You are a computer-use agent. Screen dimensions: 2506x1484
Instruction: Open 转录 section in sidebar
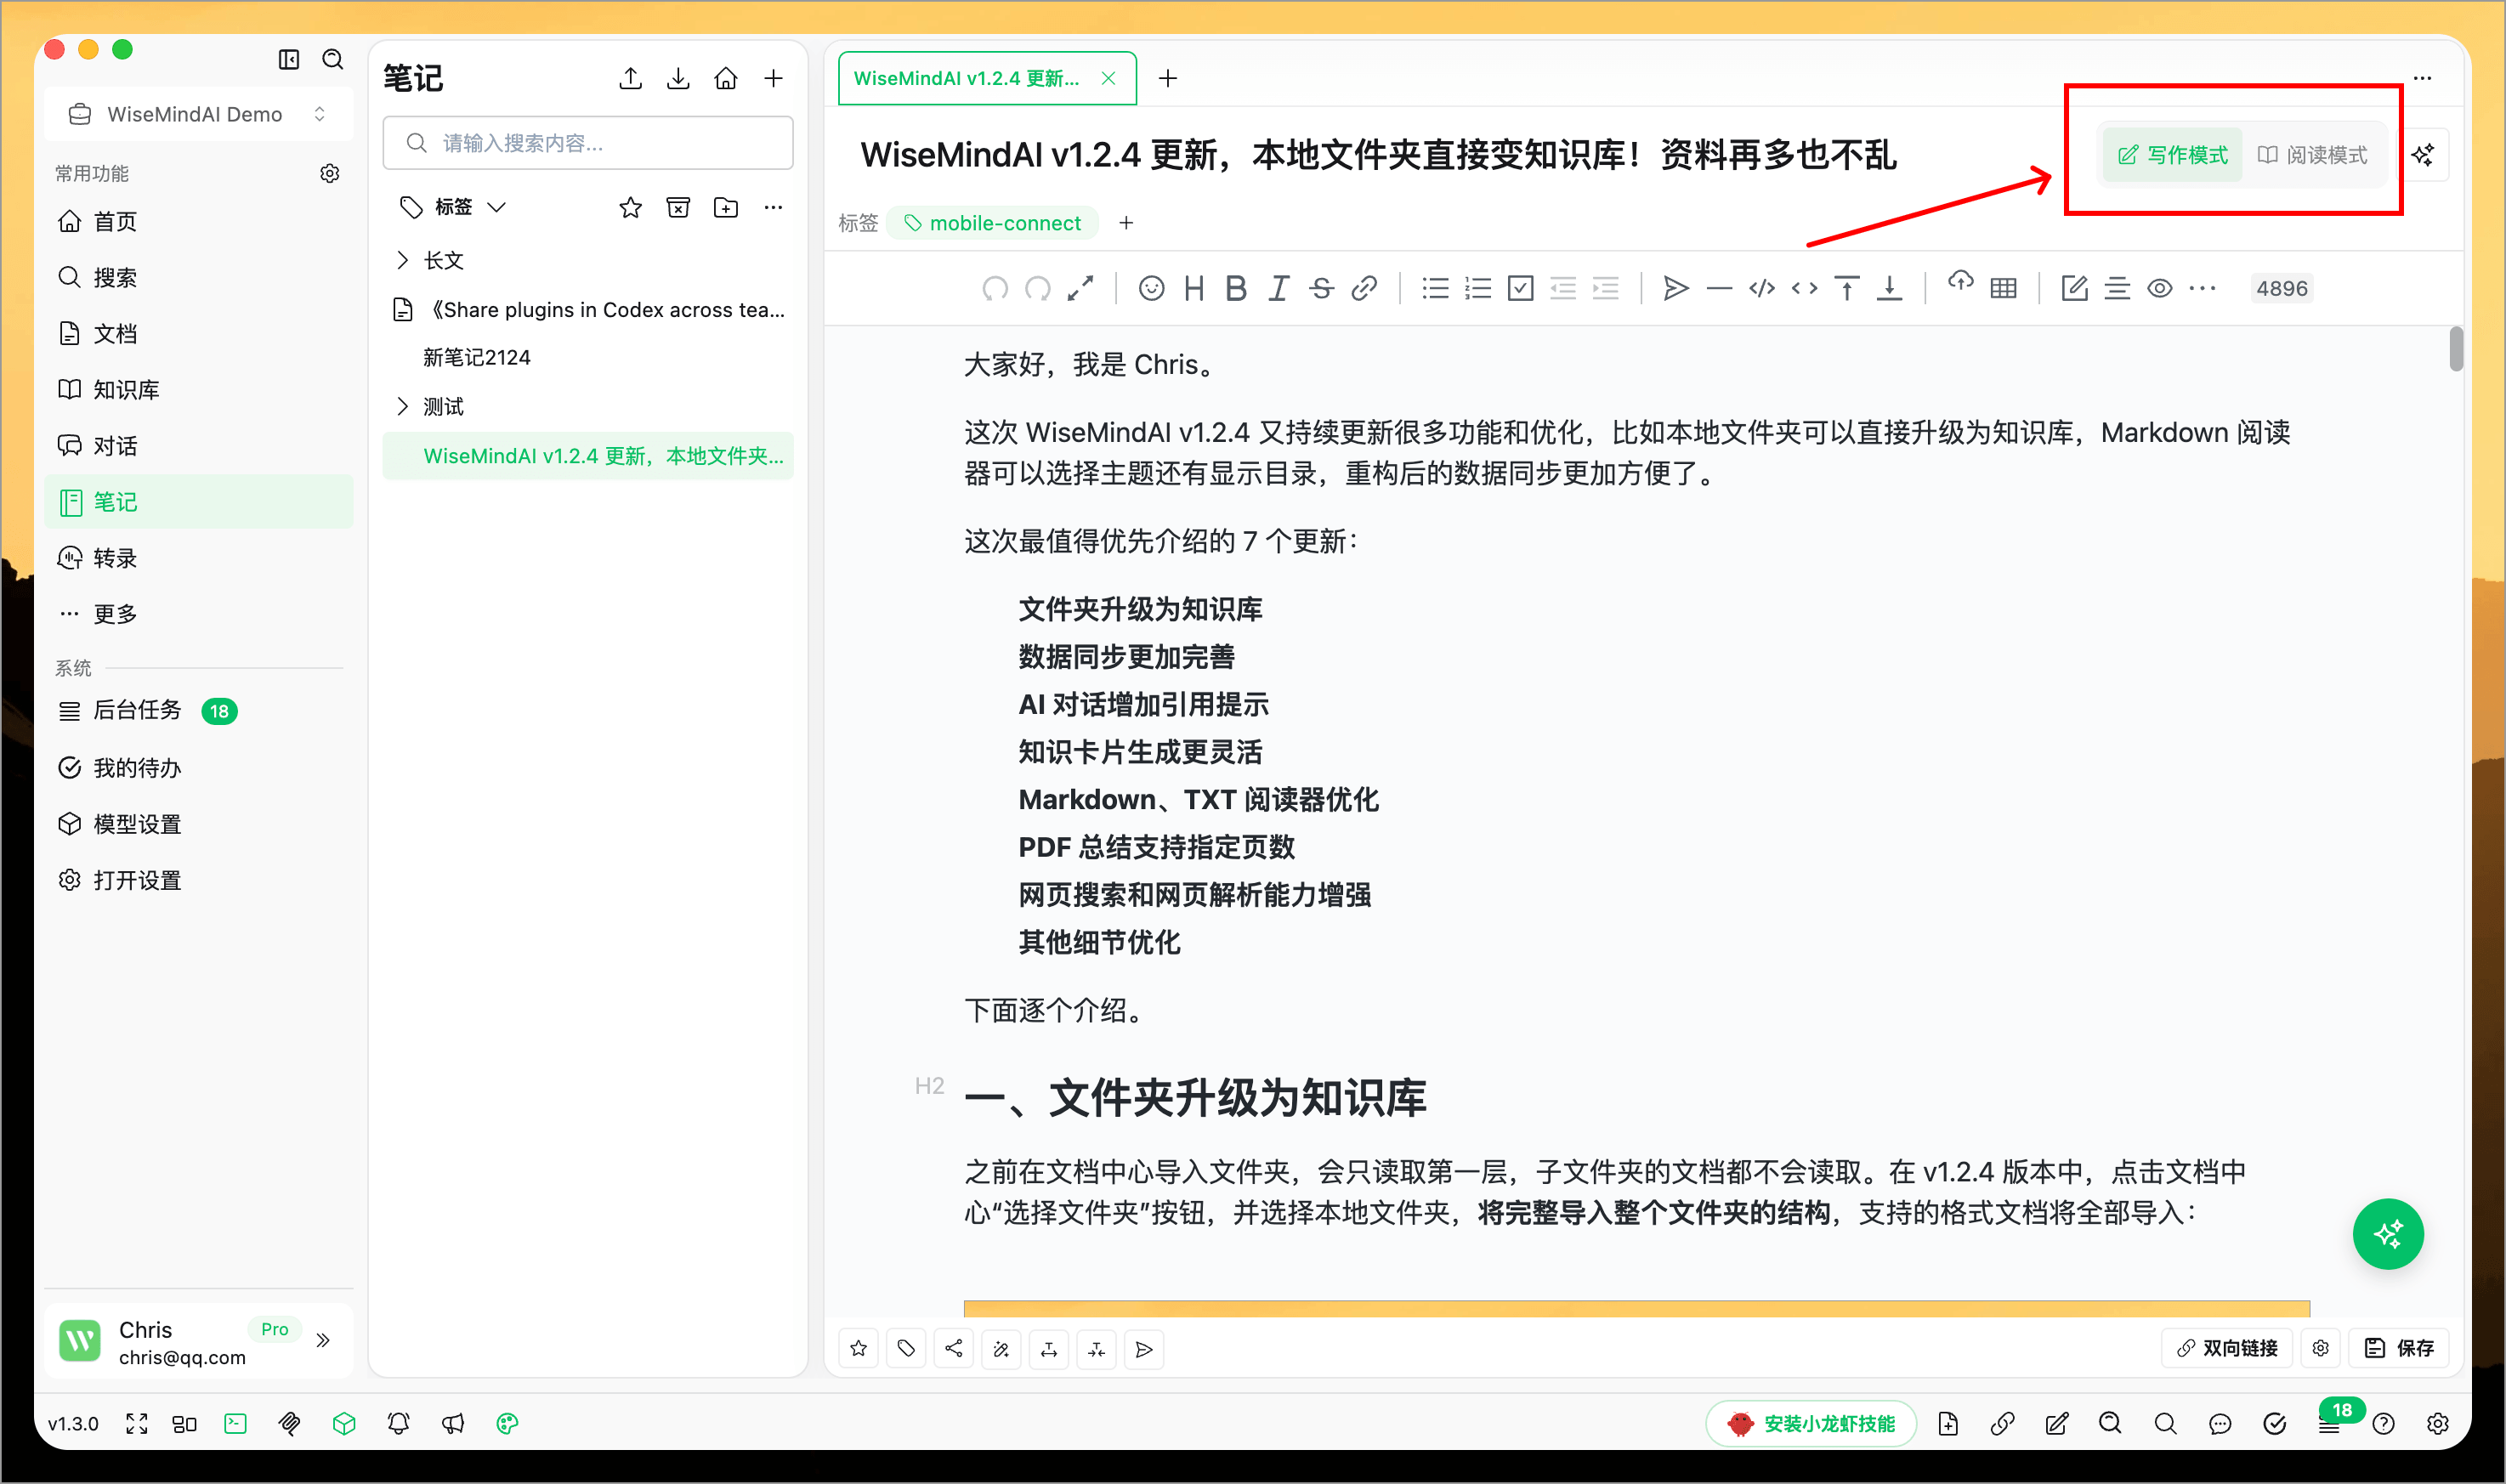coord(199,557)
